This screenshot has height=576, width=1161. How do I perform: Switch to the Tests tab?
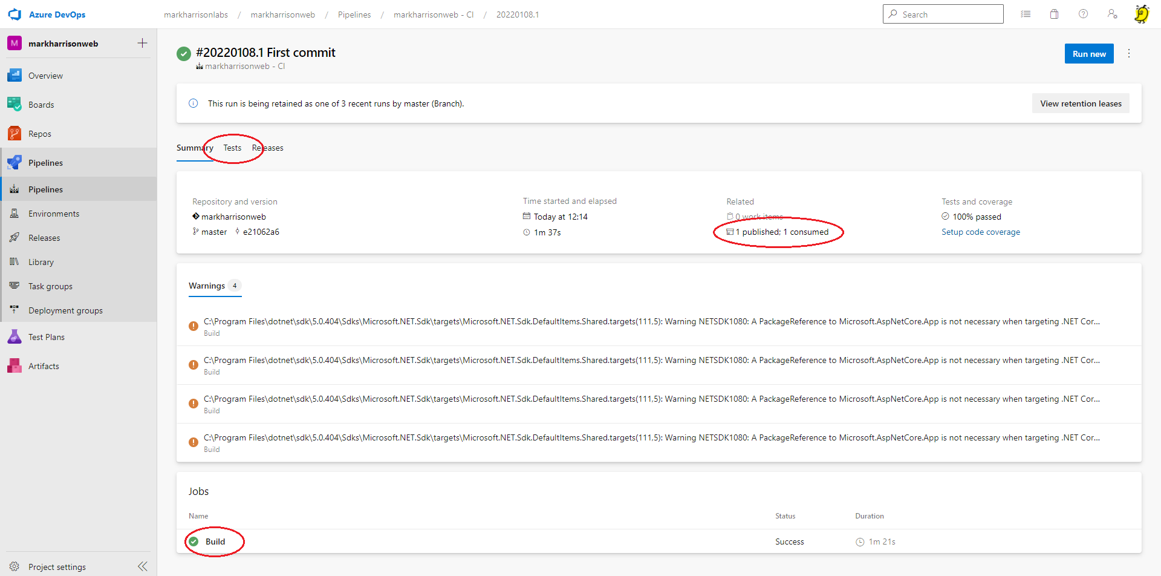click(x=232, y=148)
